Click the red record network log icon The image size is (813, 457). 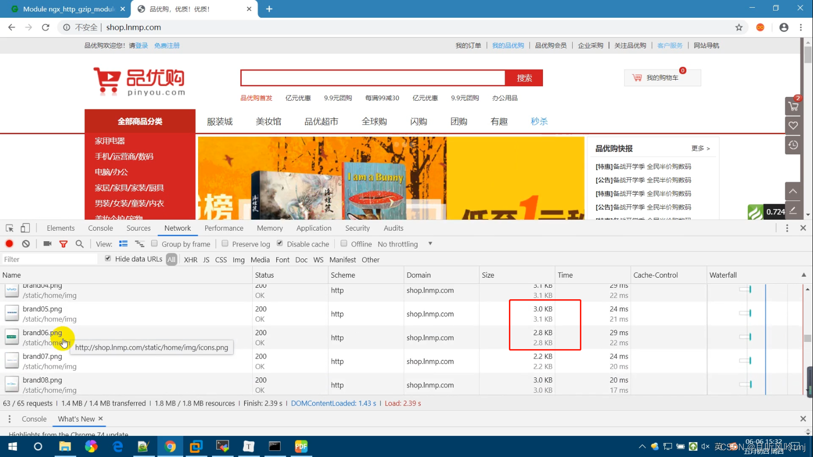pyautogui.click(x=9, y=244)
